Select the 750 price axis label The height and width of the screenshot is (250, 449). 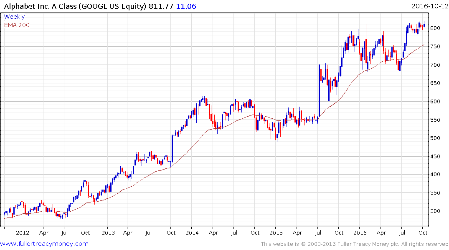click(435, 46)
